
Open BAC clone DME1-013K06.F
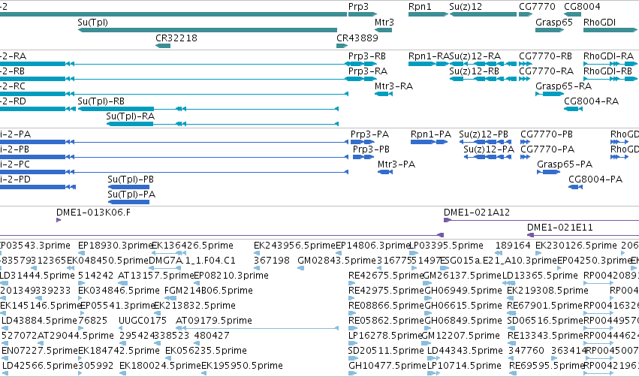click(93, 213)
